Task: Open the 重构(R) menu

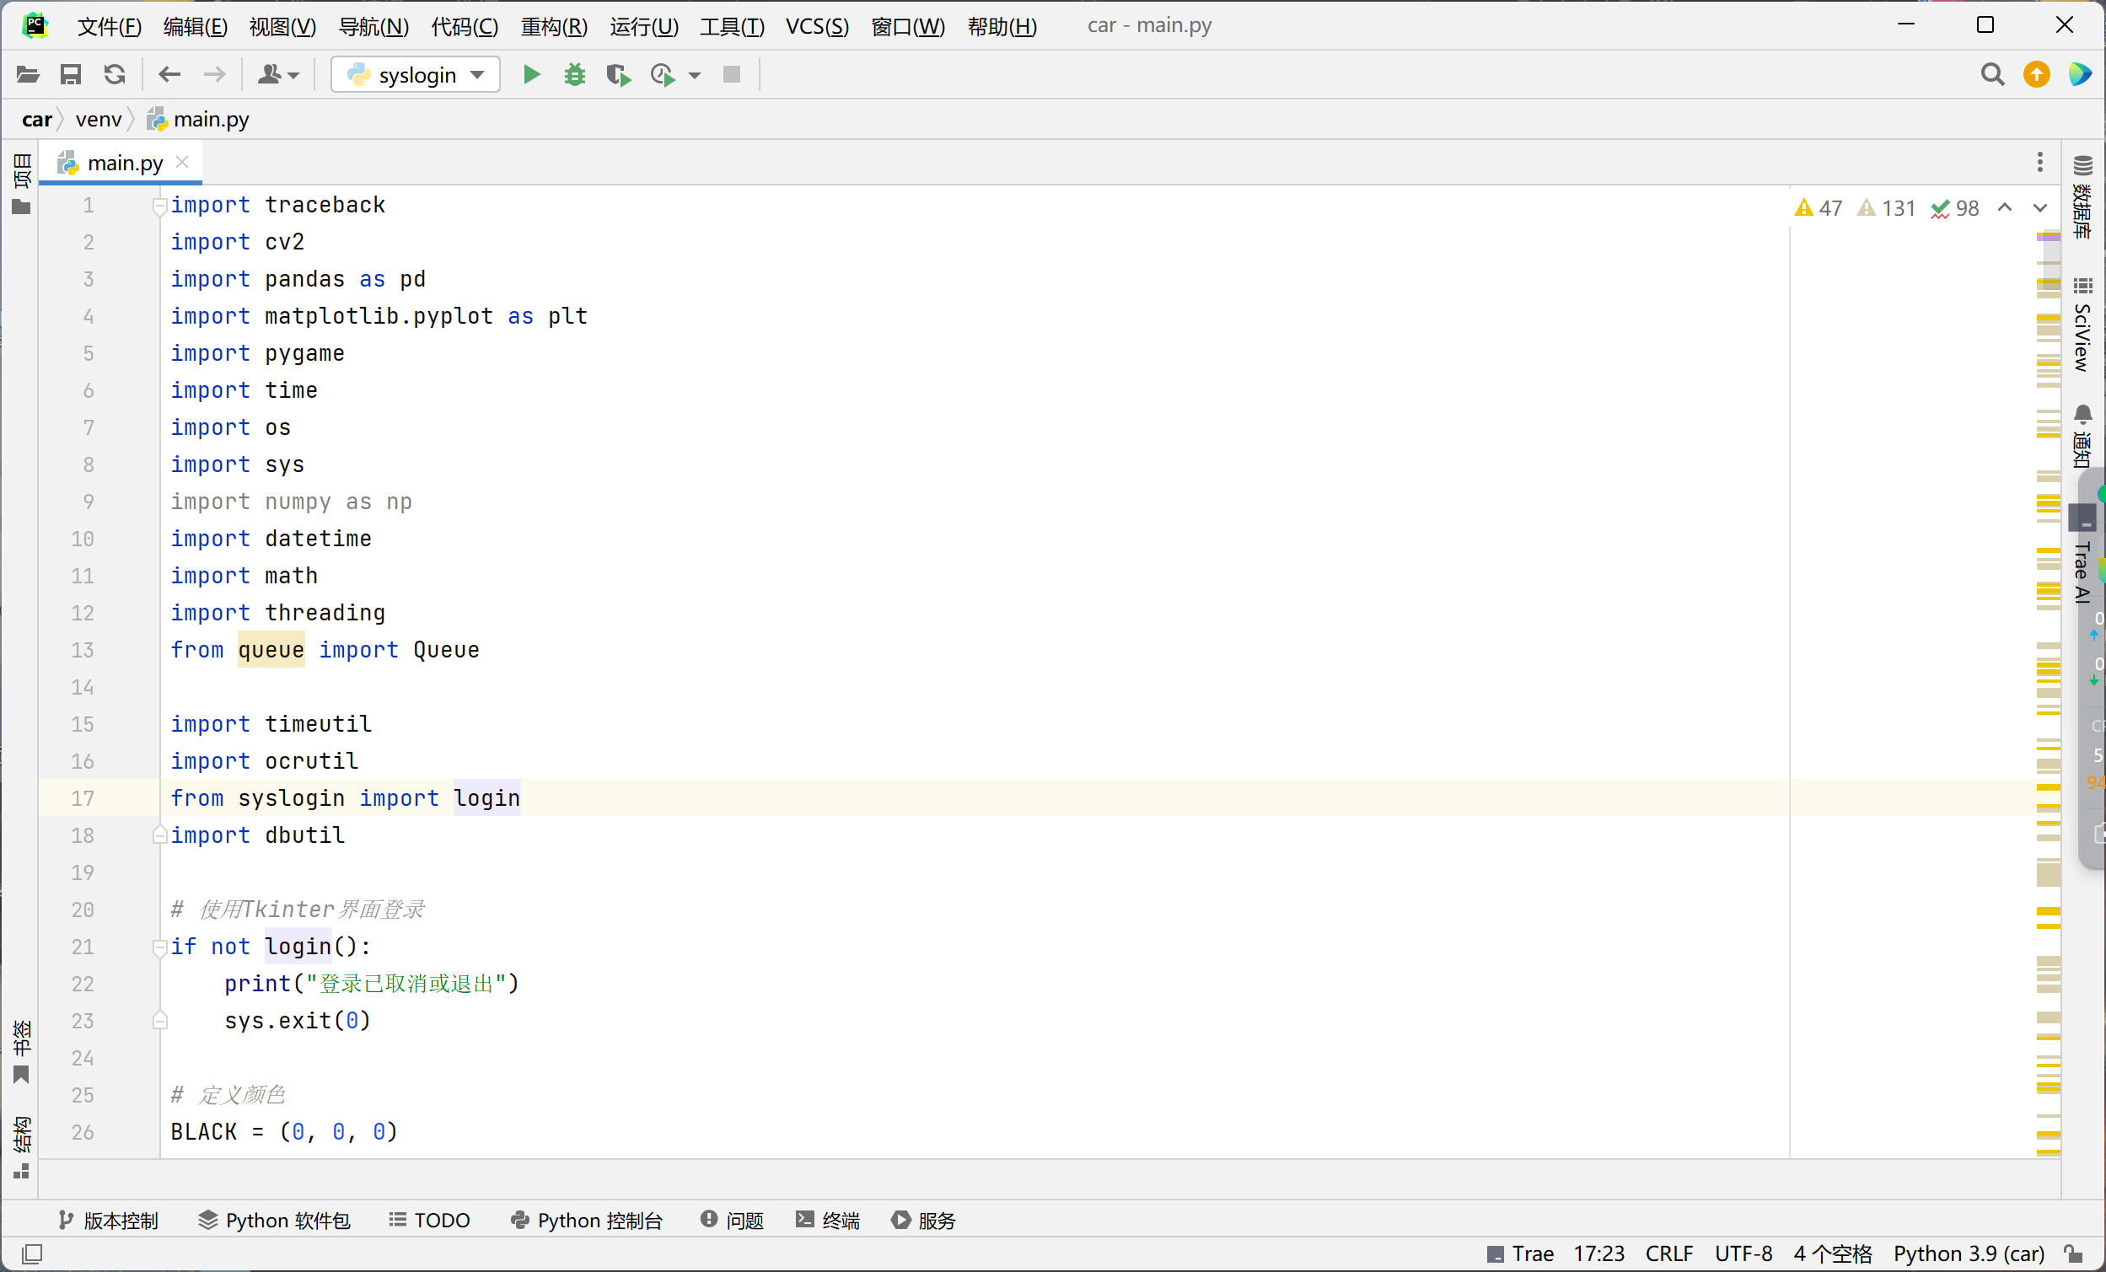Action: click(554, 25)
